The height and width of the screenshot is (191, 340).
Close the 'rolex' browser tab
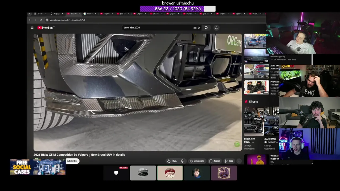(95, 14)
